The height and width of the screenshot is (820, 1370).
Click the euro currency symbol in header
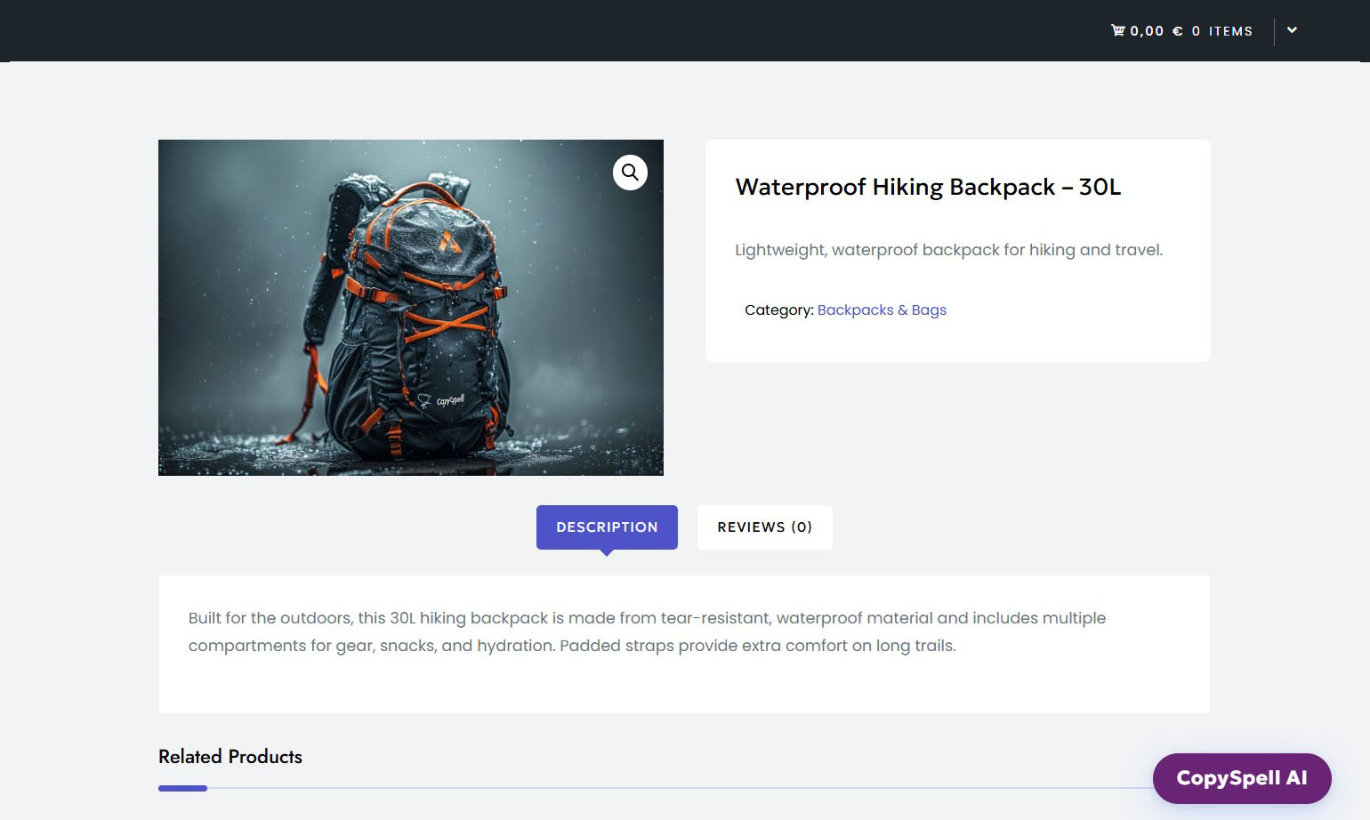click(1177, 31)
